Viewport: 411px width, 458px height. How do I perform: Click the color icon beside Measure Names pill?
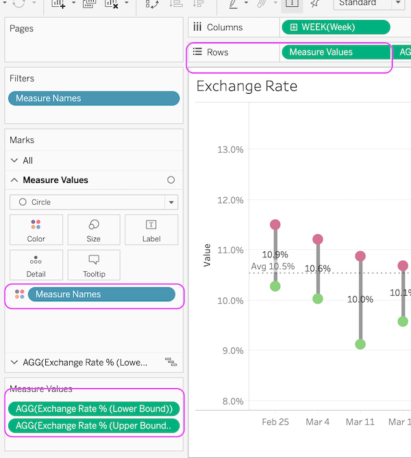click(19, 294)
